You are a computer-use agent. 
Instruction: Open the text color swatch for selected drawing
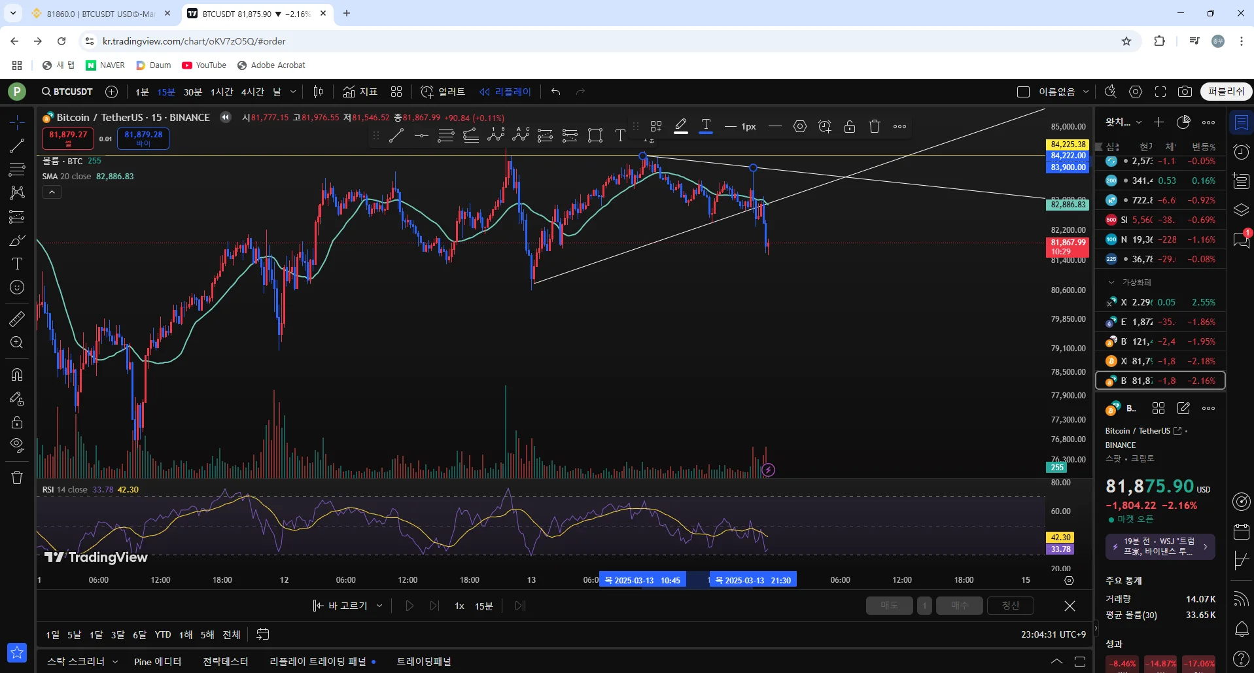click(x=706, y=126)
